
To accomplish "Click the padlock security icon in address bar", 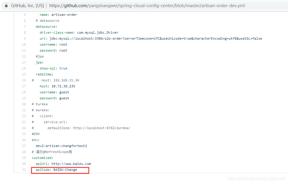I will coord(6,6).
